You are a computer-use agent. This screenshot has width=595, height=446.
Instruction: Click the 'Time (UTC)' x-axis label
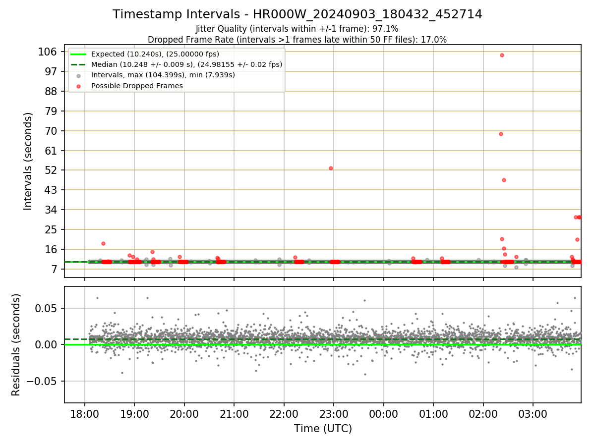323,428
